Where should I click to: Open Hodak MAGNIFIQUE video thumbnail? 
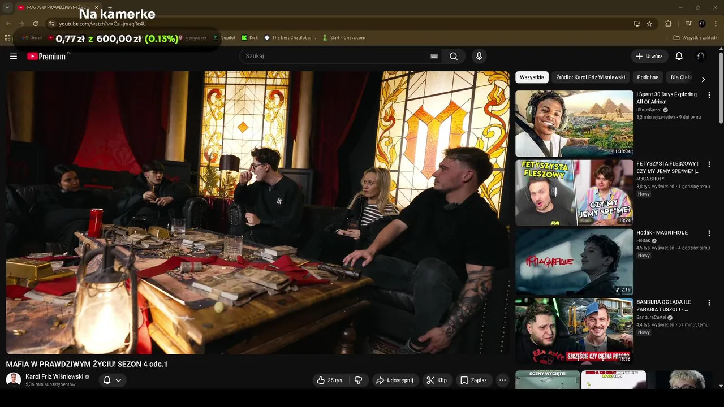(x=574, y=262)
